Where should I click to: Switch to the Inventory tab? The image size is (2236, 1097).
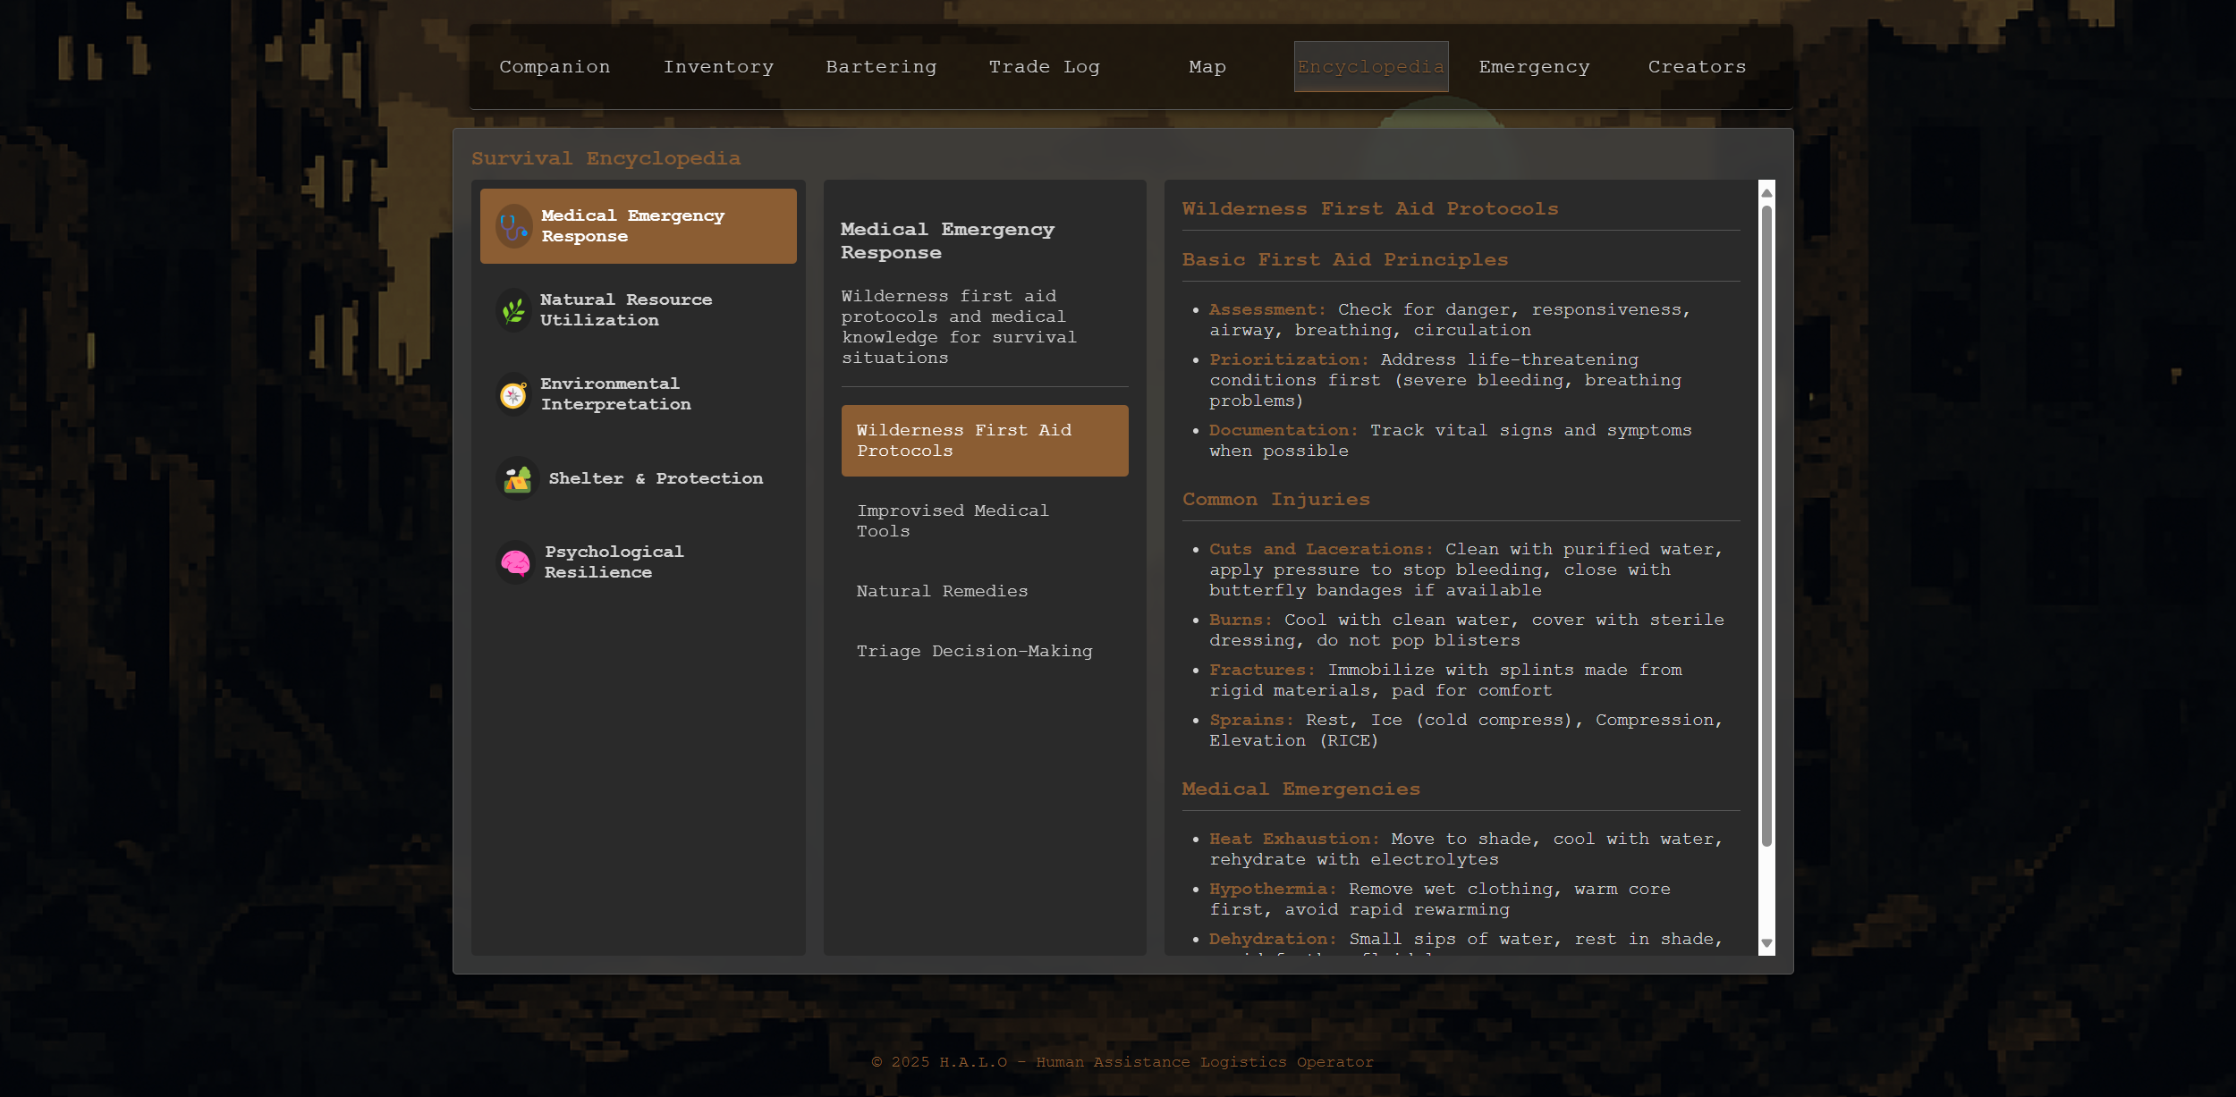tap(718, 67)
